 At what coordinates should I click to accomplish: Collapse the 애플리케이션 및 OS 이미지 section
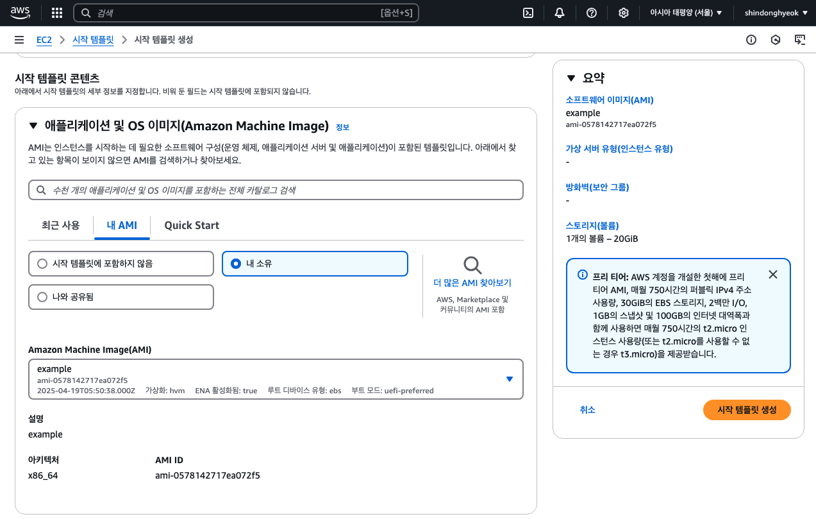(x=33, y=126)
